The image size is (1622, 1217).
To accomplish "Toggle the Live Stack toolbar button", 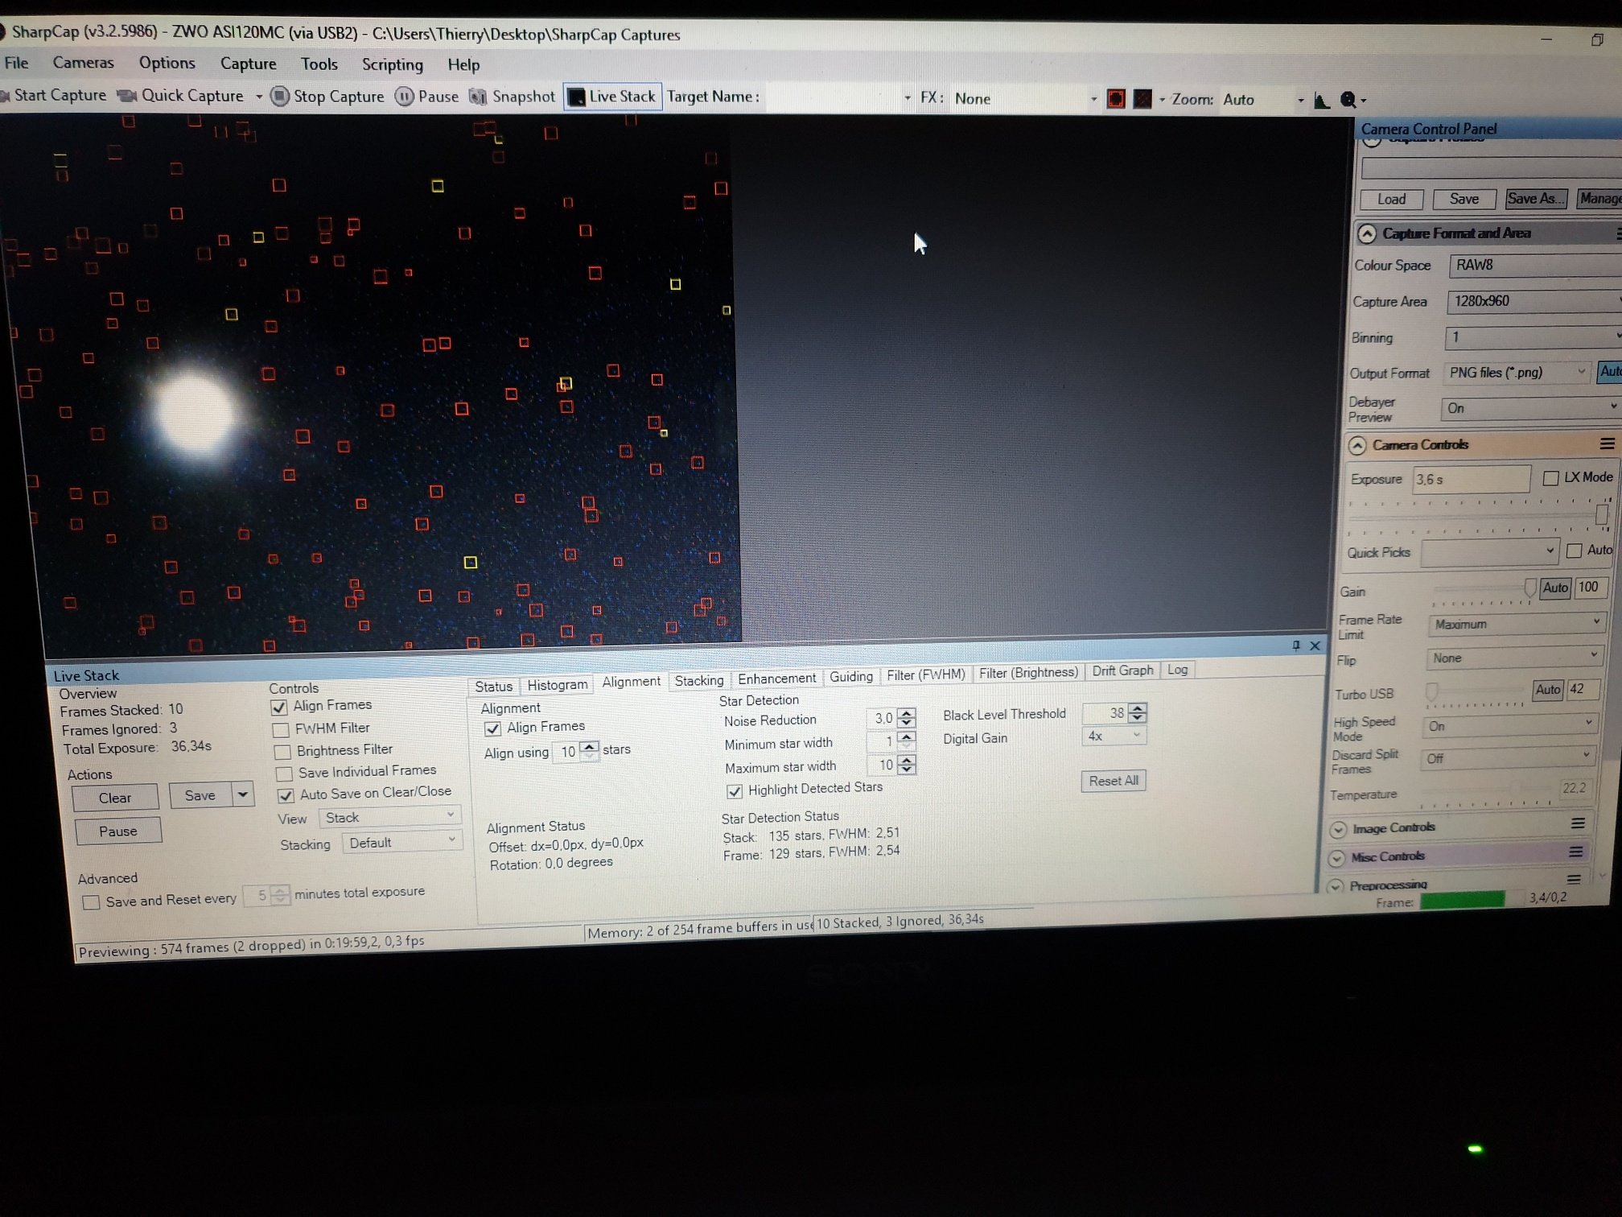I will point(612,97).
